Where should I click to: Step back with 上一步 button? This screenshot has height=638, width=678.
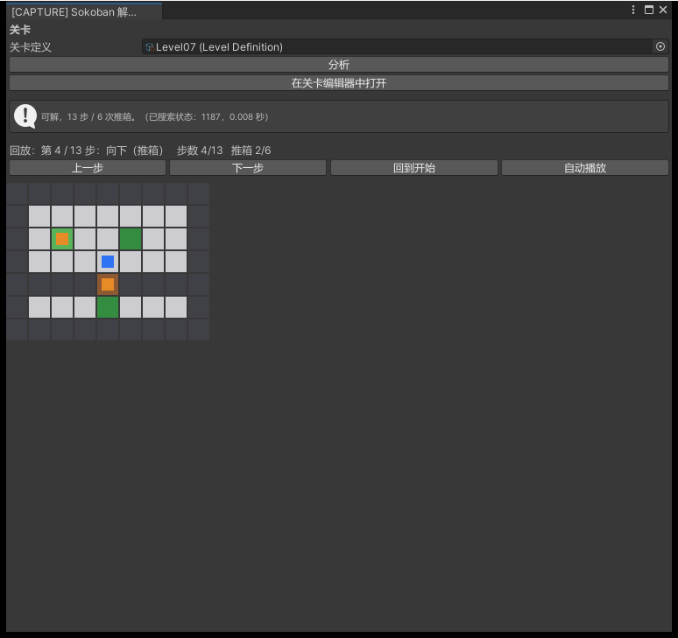pos(88,168)
